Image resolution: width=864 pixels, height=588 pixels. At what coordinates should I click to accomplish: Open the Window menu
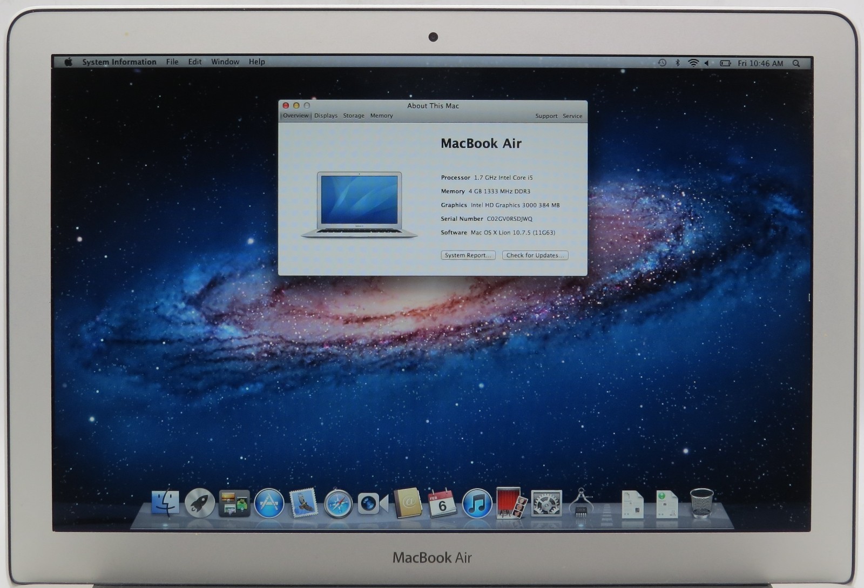pyautogui.click(x=225, y=62)
